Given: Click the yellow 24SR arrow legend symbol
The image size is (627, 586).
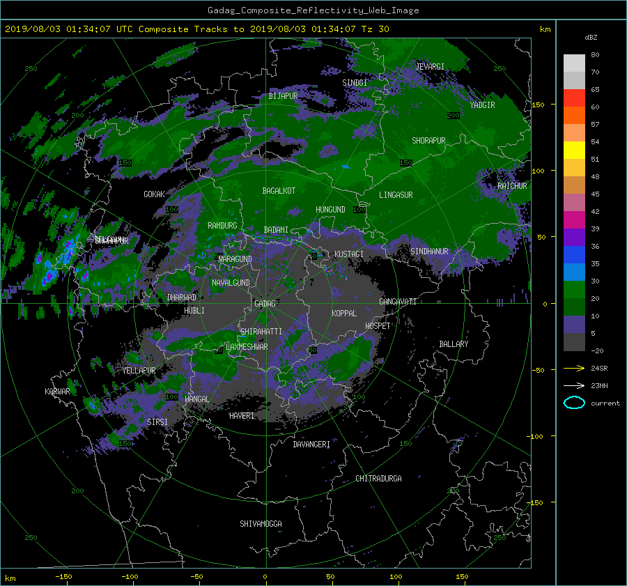Looking at the screenshot, I should click(574, 369).
